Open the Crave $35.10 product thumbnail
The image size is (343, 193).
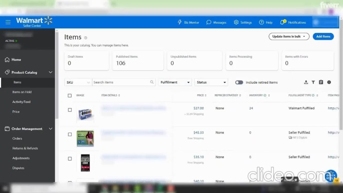click(85, 163)
